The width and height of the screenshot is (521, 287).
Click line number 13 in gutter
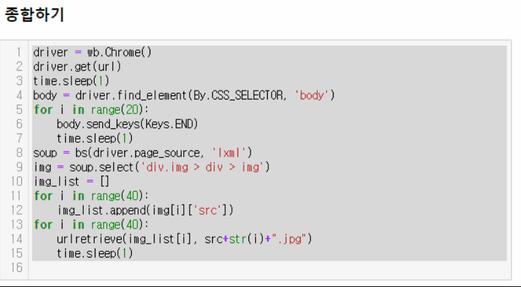(x=16, y=225)
